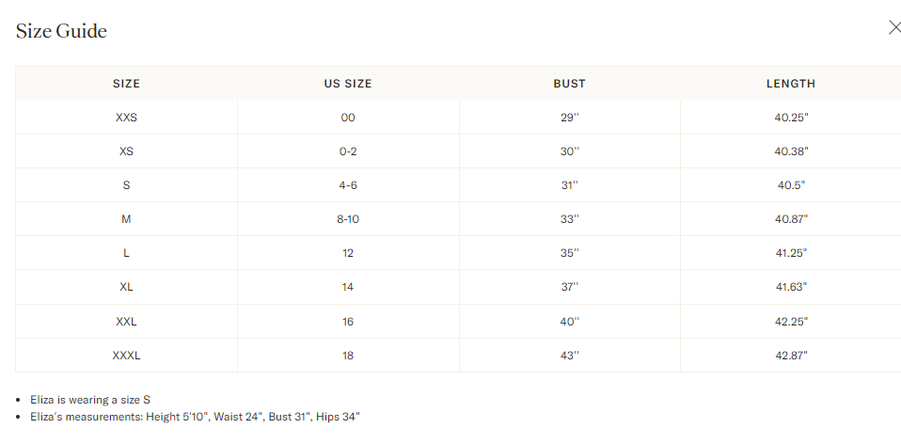This screenshot has width=901, height=444.
Task: Select the XS size cell
Action: (x=126, y=151)
